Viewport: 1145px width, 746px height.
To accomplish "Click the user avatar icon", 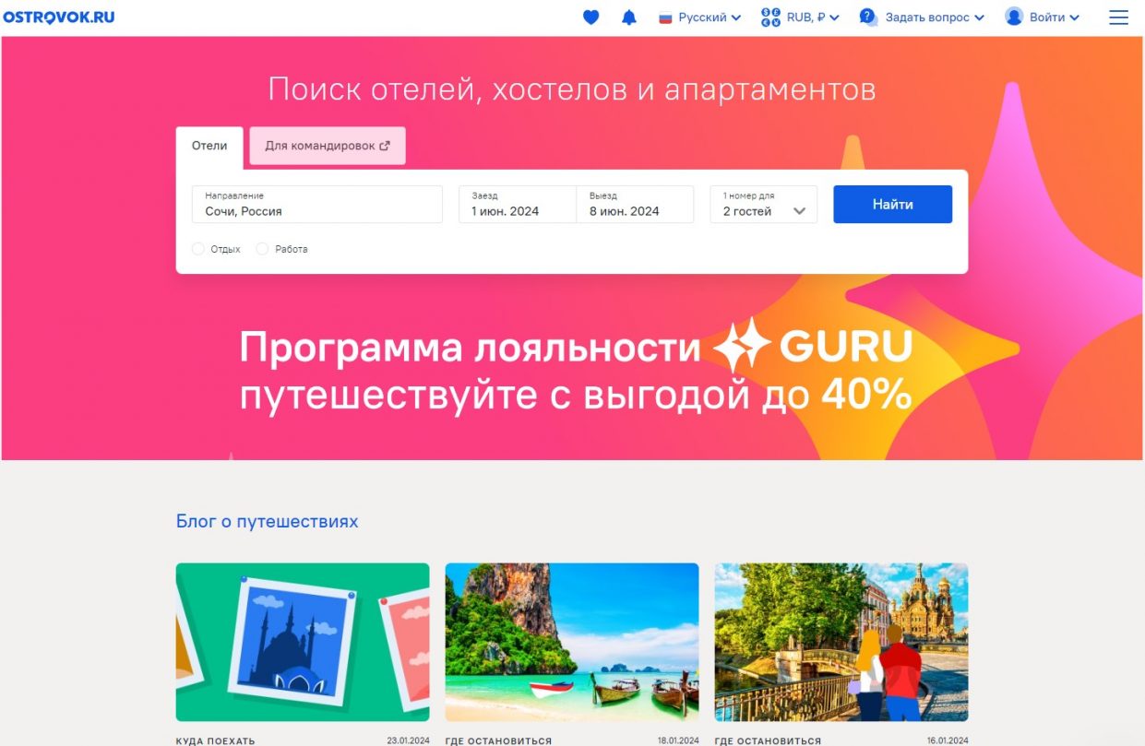I will (x=1014, y=18).
